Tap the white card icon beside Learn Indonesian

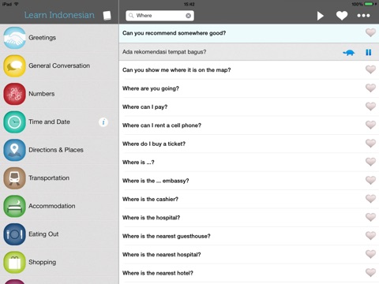(107, 16)
